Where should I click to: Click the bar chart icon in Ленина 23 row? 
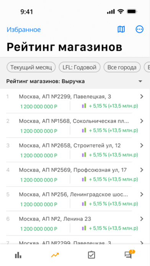pos(84,228)
